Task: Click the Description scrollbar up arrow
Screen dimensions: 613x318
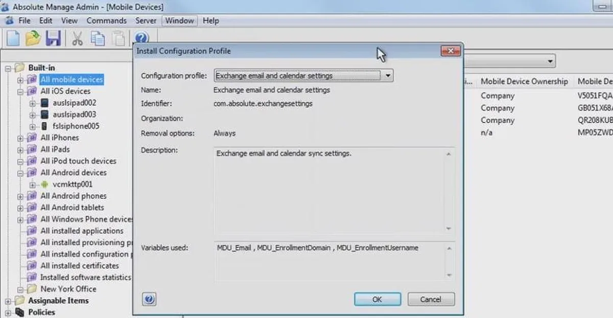Action: 449,154
